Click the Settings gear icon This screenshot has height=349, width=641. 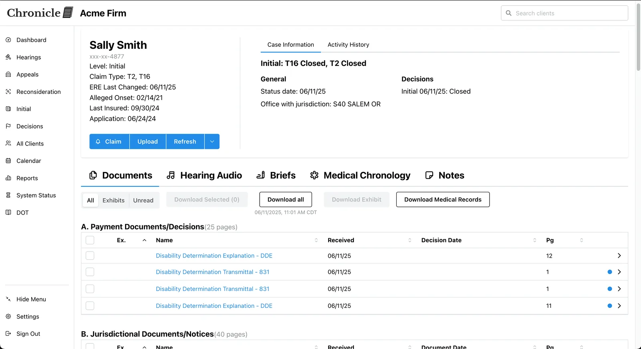pyautogui.click(x=8, y=317)
